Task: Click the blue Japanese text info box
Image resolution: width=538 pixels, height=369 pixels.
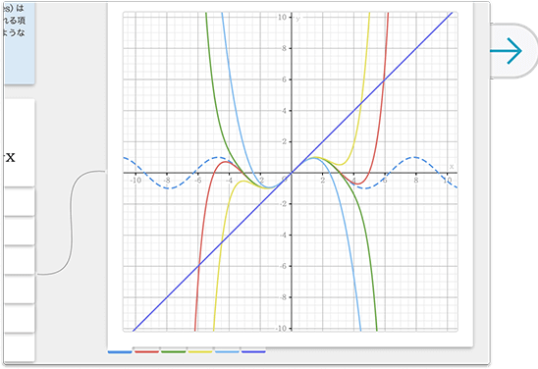Action: point(20,43)
